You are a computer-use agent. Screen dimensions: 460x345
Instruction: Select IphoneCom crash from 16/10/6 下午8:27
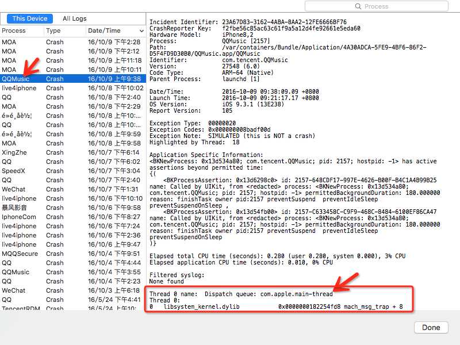tap(73, 217)
